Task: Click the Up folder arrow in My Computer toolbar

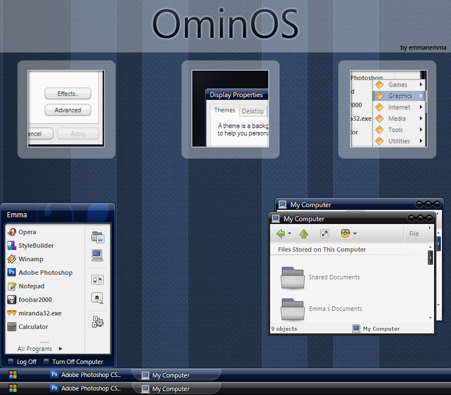Action: tap(304, 233)
